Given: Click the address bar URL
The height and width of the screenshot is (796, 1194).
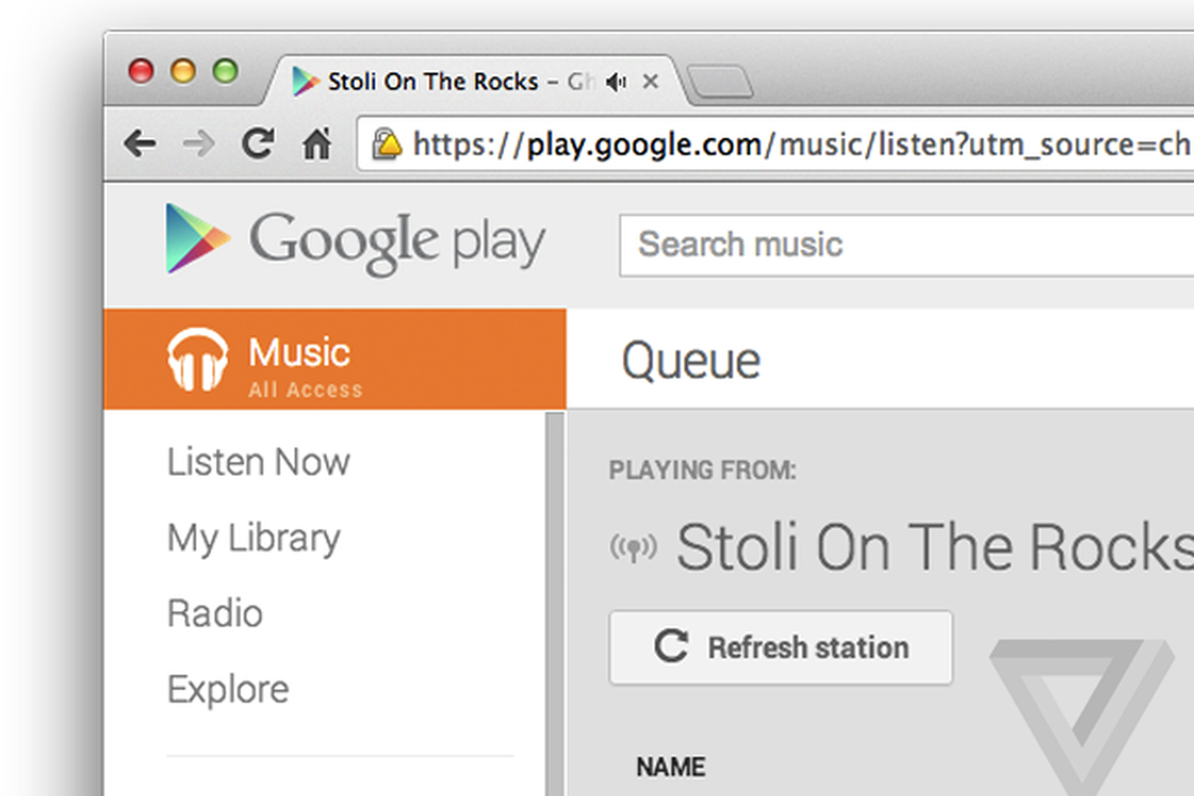Looking at the screenshot, I should (803, 144).
